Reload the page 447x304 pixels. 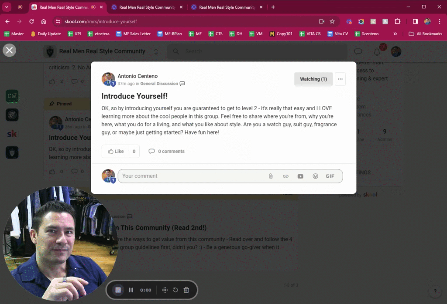click(31, 22)
